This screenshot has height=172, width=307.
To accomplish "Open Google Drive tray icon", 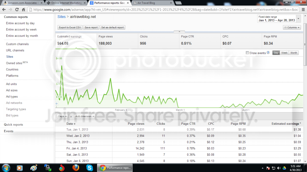I will point(284,168).
